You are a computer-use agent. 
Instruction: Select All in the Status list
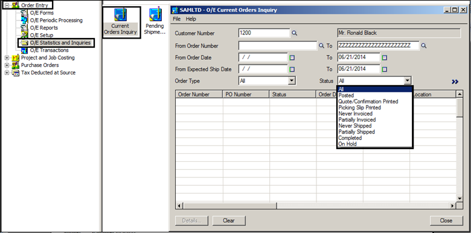(x=374, y=89)
